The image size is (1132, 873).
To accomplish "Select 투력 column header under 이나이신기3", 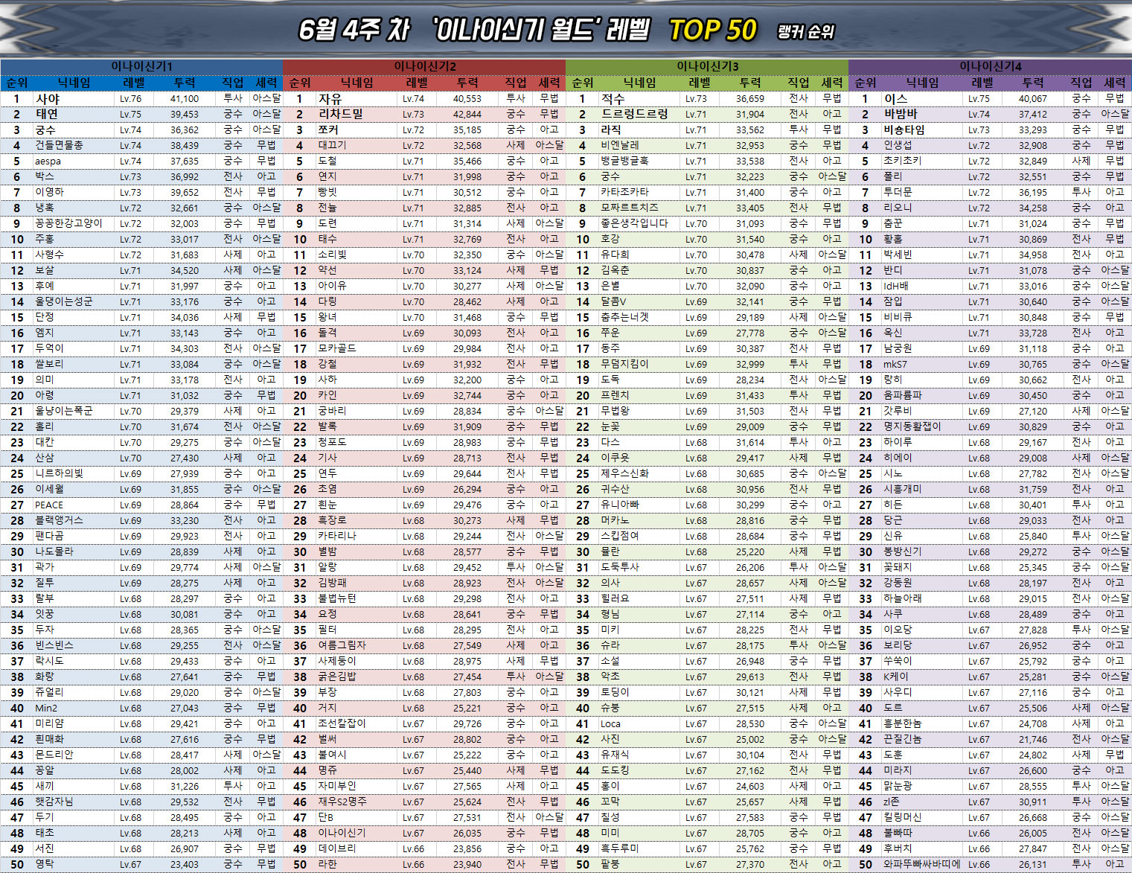I will [x=750, y=83].
